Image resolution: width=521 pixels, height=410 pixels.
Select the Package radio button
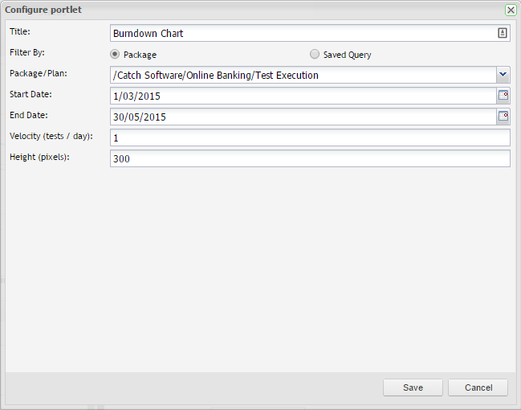115,55
